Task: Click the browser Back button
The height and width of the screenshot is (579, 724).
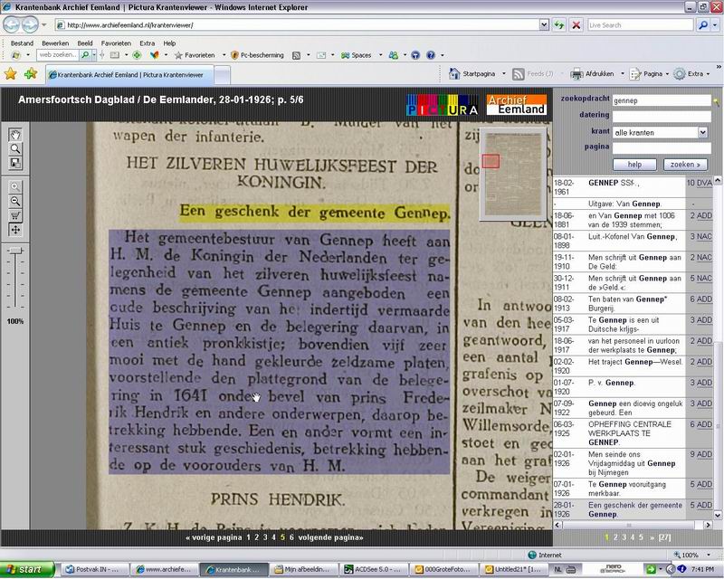Action: click(x=12, y=25)
